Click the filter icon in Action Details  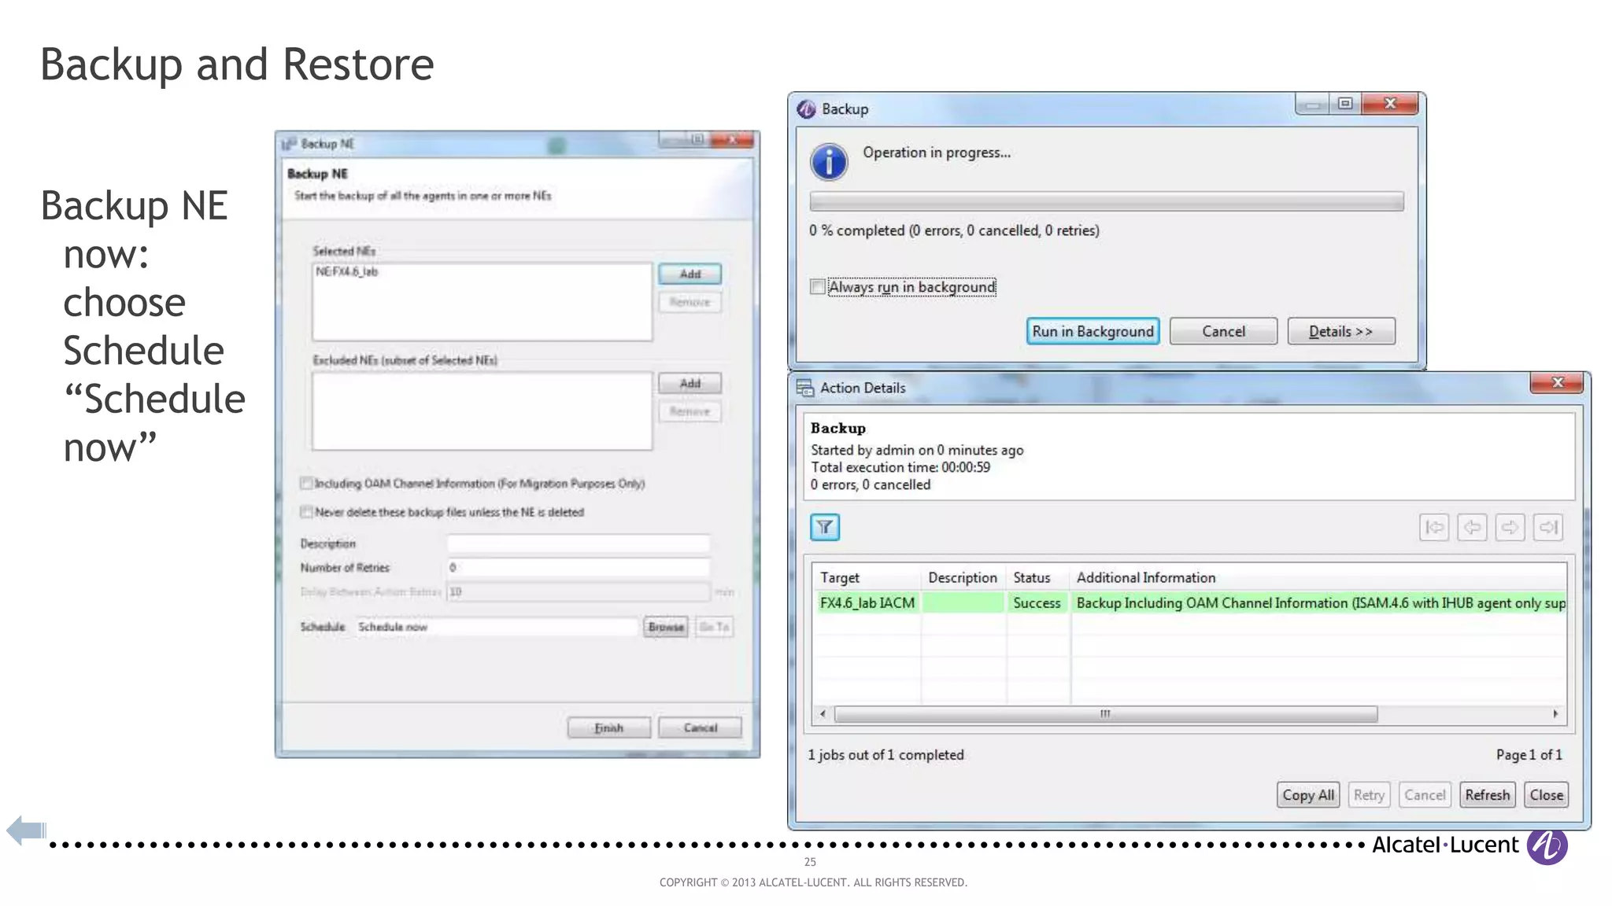pos(824,527)
